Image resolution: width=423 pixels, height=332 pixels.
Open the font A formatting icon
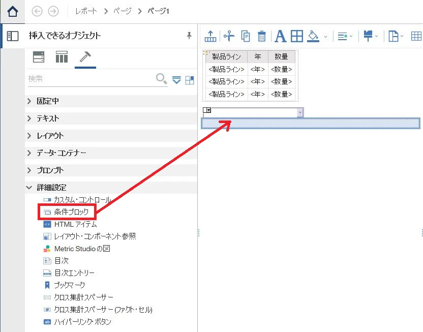pos(280,36)
